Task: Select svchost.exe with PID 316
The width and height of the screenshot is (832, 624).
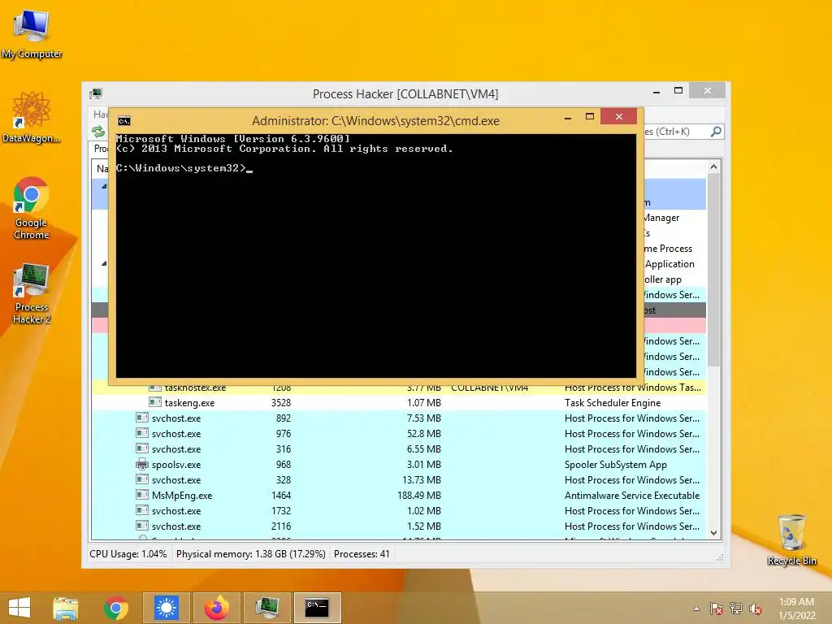Action: click(398, 448)
